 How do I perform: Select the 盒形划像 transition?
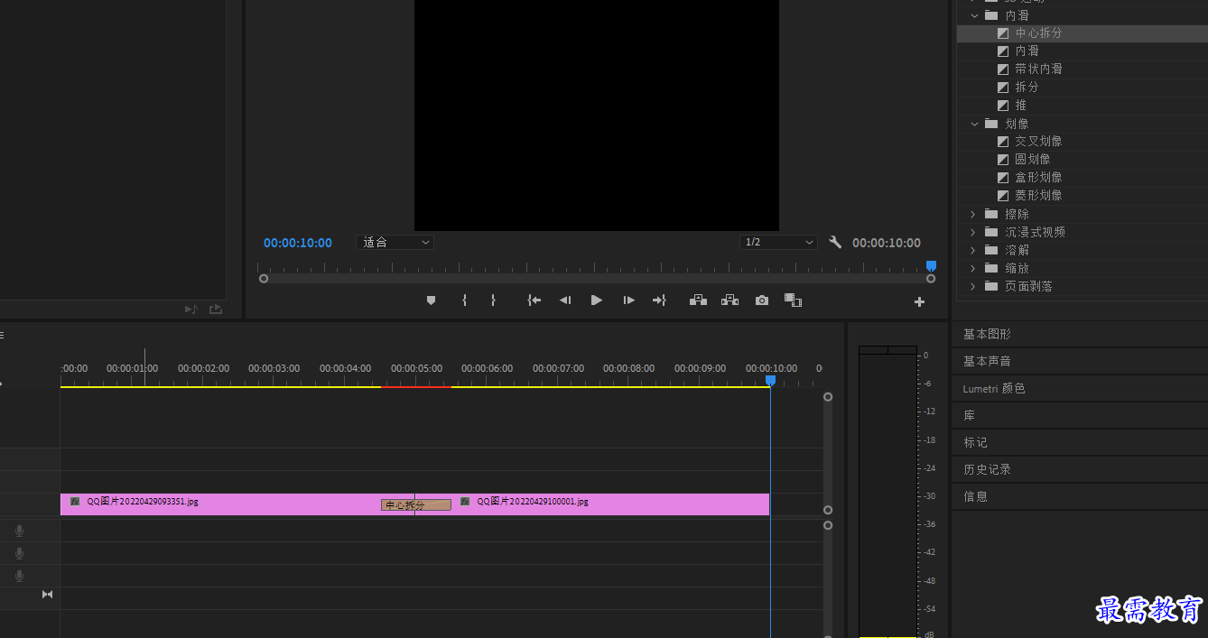click(x=1038, y=178)
